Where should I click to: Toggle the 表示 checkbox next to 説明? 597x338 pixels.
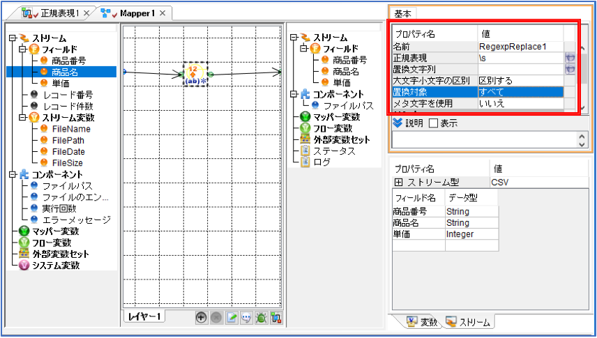coord(433,123)
